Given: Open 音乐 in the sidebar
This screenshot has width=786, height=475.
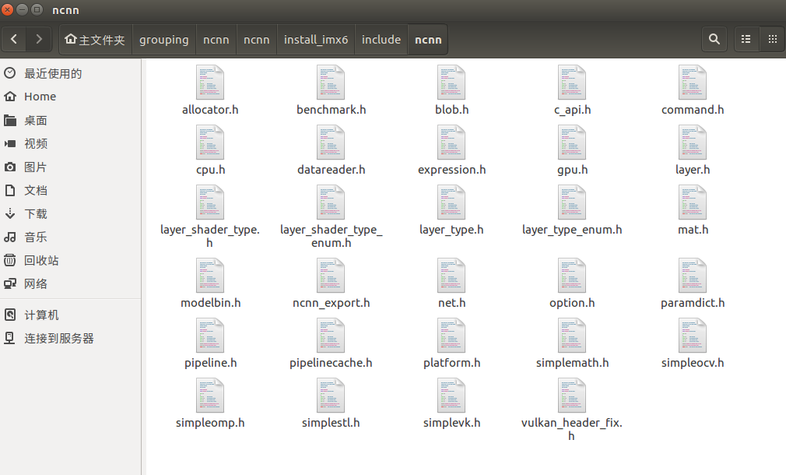Looking at the screenshot, I should [x=70, y=237].
